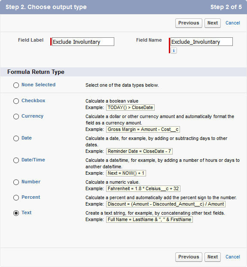Viewport: 247px width, 267px height.
Task: Choose the Currency return type radio
Action: 16,116
